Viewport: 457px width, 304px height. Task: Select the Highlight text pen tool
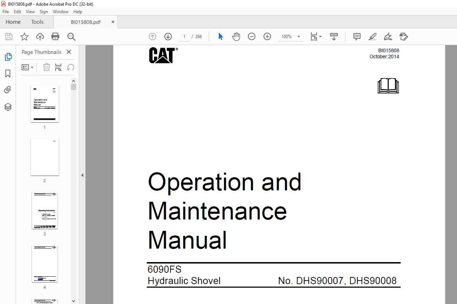[x=373, y=37]
